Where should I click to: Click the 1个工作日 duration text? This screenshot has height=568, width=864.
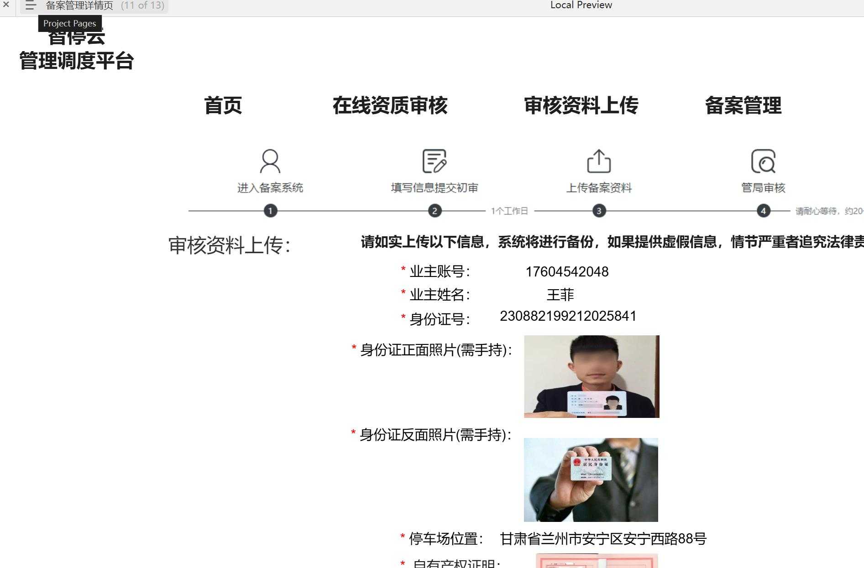(x=509, y=211)
